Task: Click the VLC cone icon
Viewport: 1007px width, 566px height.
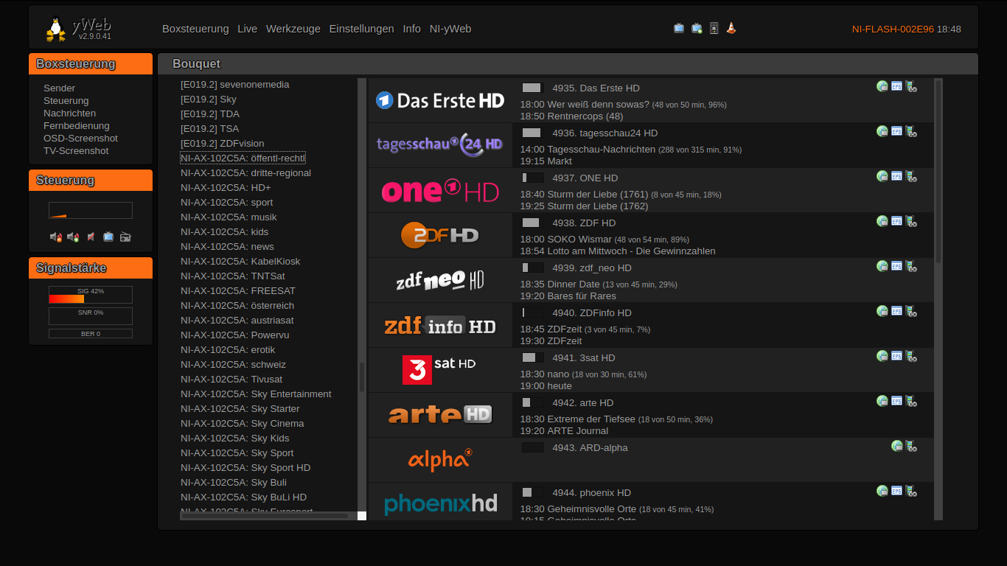Action: [x=731, y=28]
